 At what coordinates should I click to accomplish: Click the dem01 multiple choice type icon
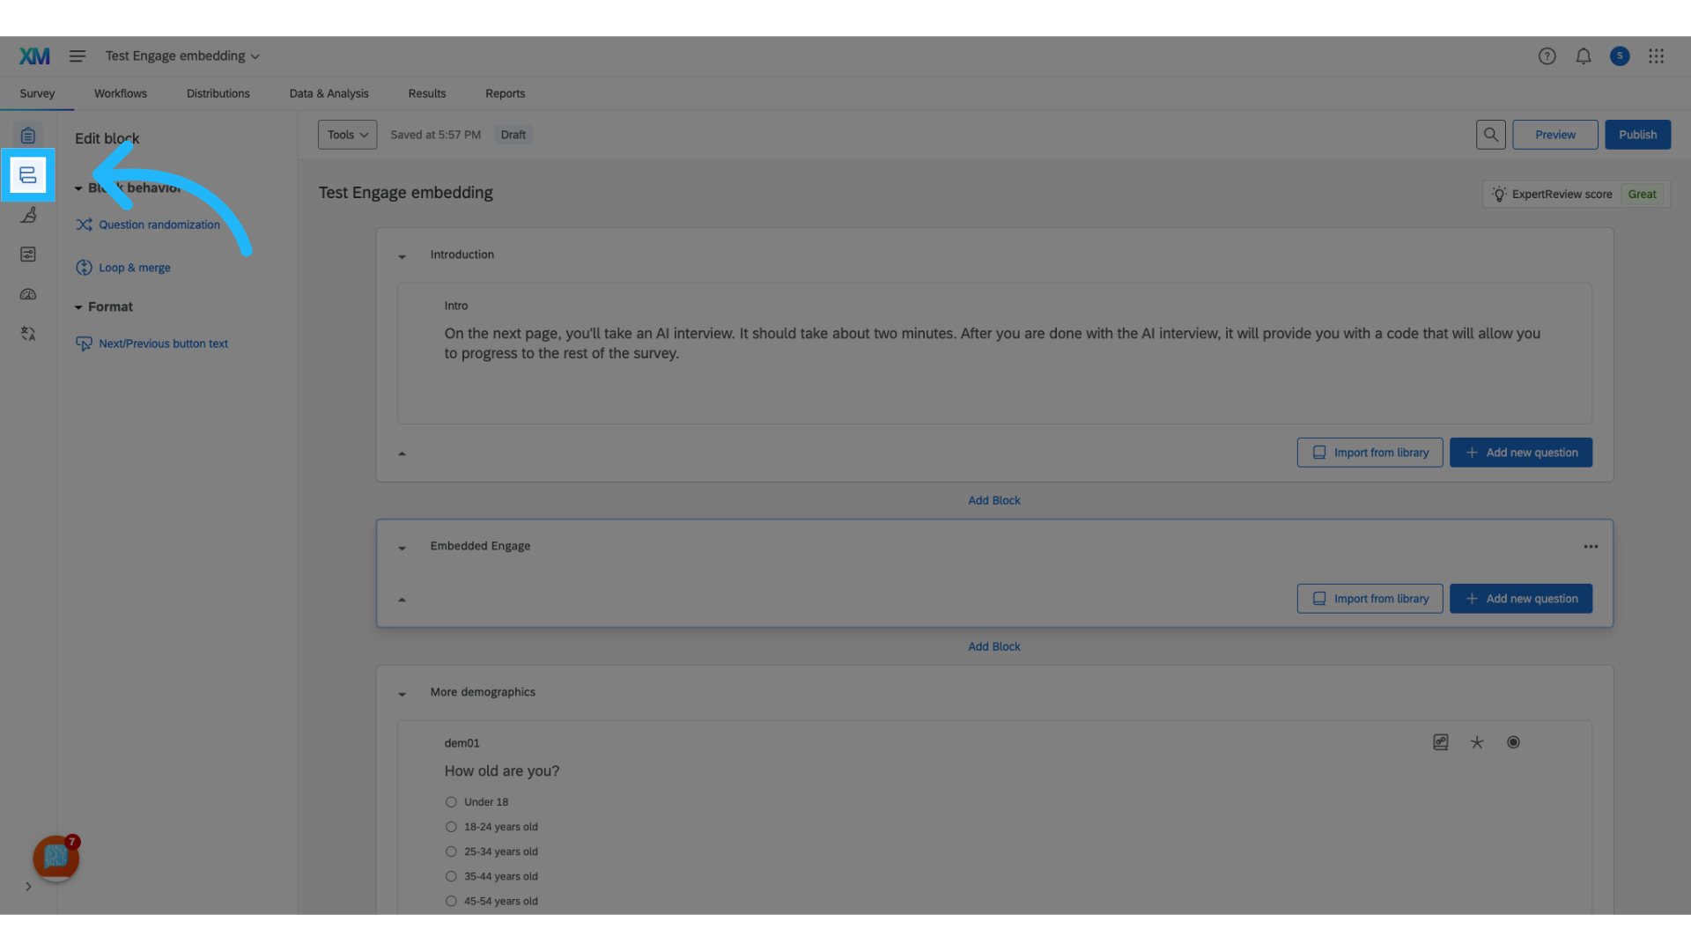pyautogui.click(x=1513, y=742)
